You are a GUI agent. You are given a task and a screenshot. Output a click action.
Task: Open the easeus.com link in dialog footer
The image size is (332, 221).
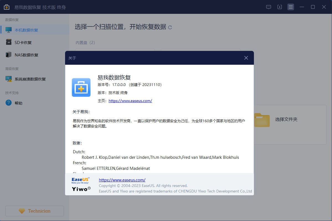pyautogui.click(x=122, y=180)
